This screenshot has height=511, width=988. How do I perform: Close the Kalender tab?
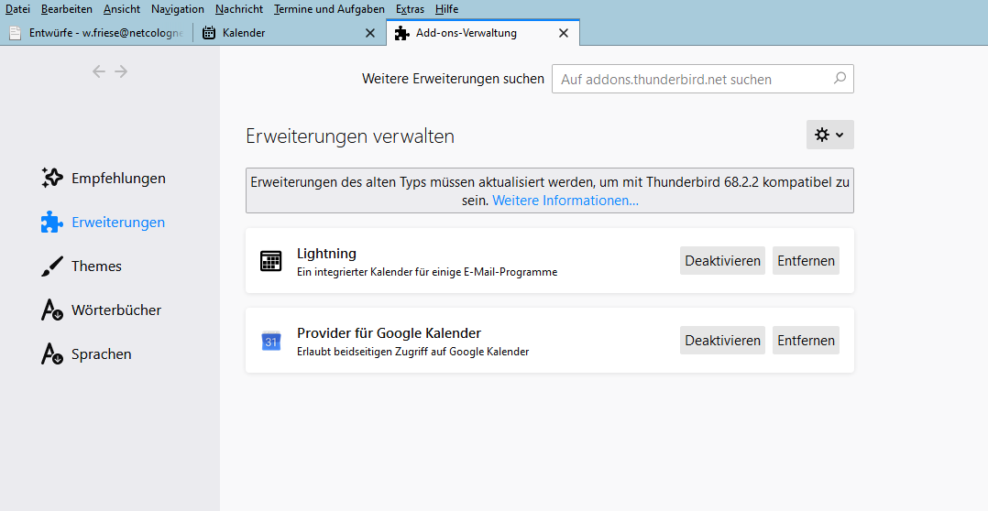pos(370,33)
